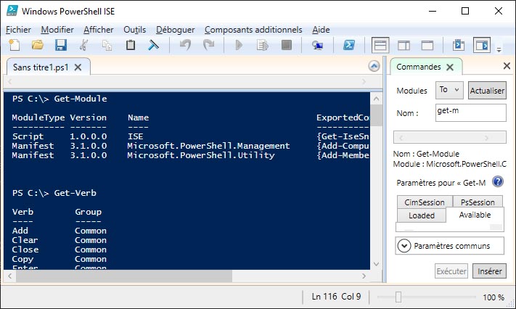Show script pane maximized icon
Image resolution: width=516 pixels, height=309 pixels.
pyautogui.click(x=427, y=45)
